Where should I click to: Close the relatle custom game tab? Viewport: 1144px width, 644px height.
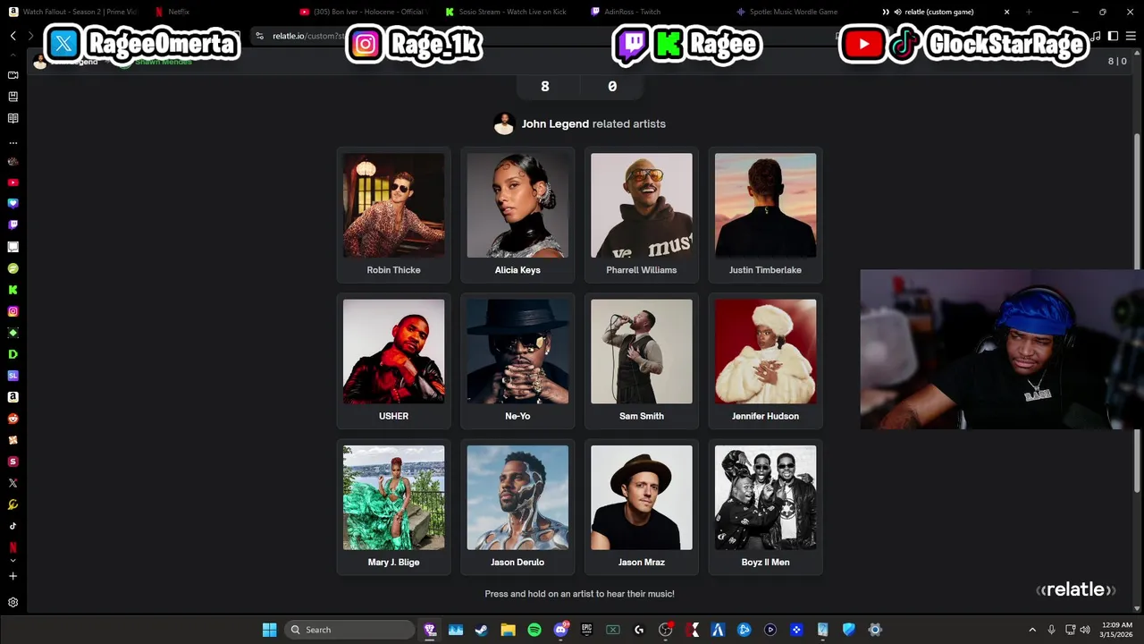(x=1007, y=12)
